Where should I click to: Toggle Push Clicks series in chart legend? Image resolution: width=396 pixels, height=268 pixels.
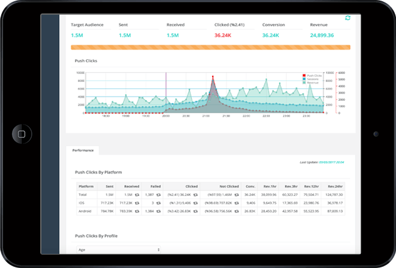(x=312, y=76)
